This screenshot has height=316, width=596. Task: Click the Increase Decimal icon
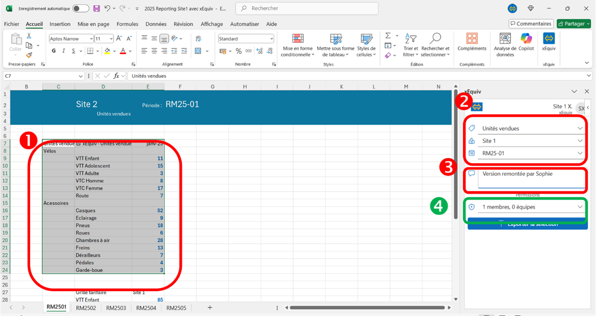pos(259,51)
